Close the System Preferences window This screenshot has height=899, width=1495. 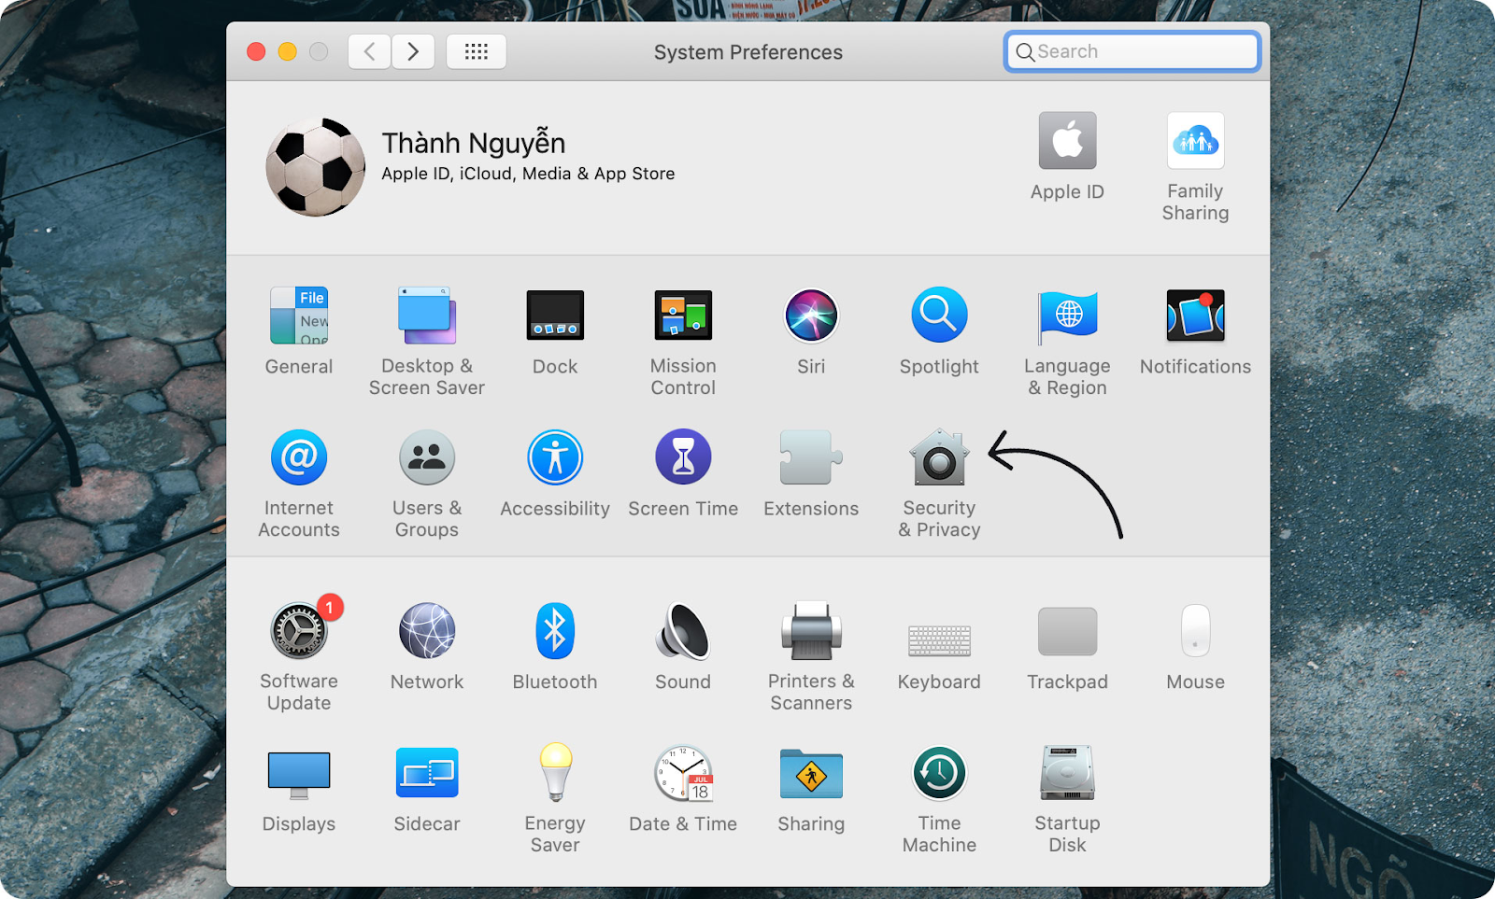[256, 51]
